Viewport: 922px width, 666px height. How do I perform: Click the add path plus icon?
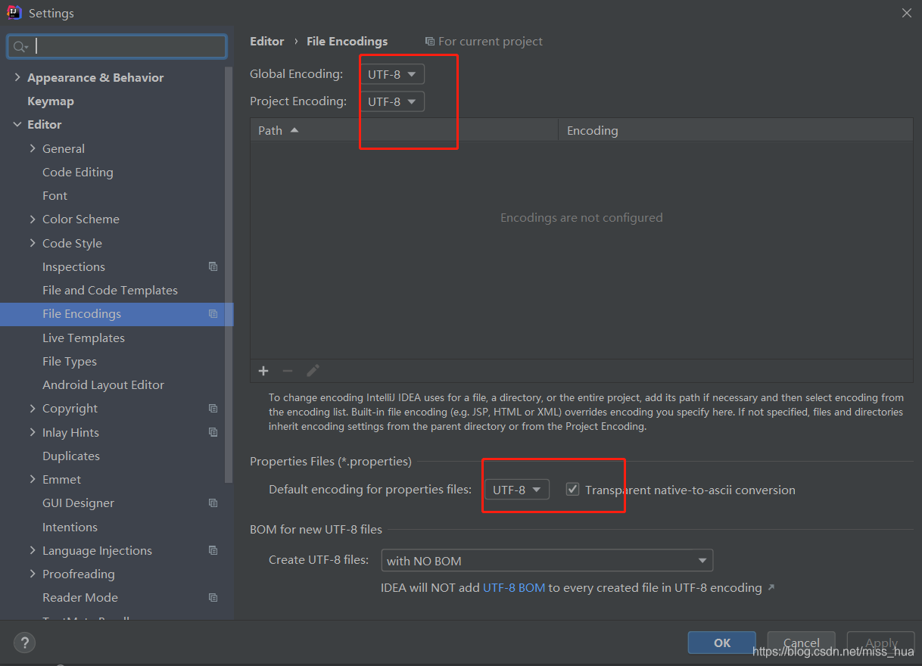coord(263,370)
